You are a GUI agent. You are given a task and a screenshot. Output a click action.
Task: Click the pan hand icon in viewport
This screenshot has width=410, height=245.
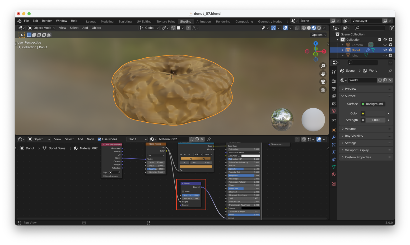[323, 74]
